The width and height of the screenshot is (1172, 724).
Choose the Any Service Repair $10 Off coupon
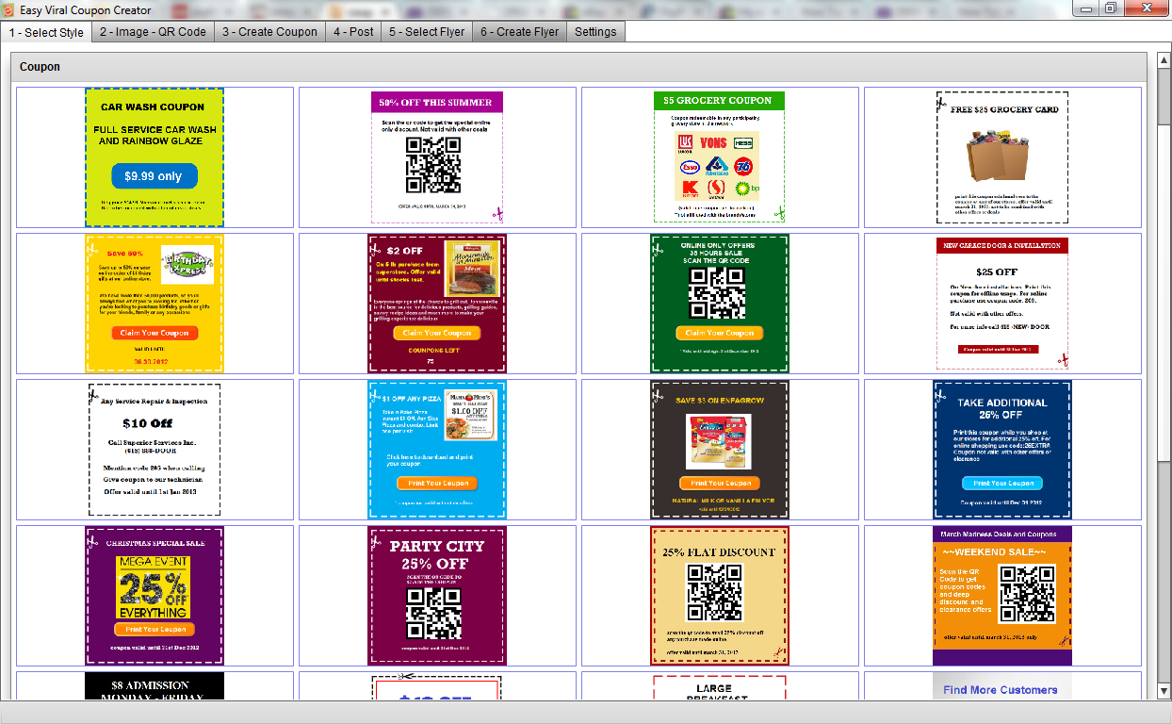[x=155, y=450]
